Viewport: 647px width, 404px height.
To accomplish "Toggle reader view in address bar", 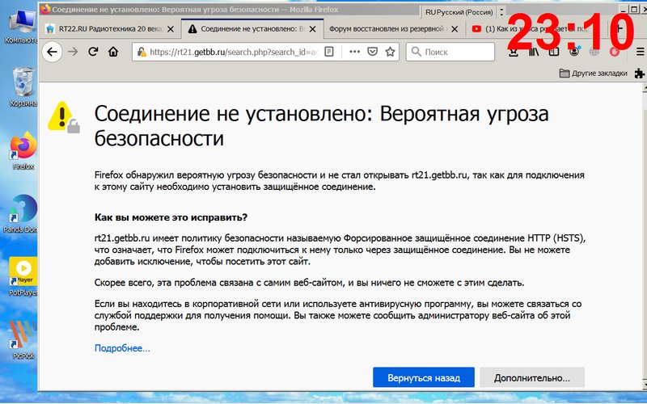I will click(329, 52).
